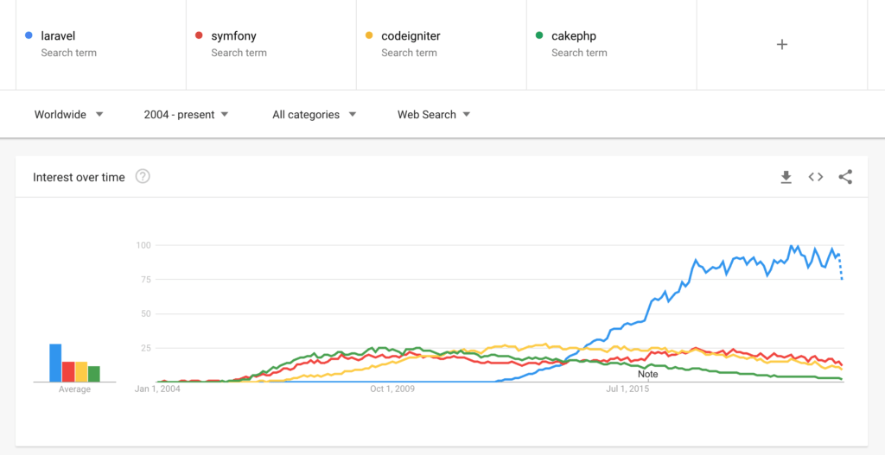
Task: Click the Note marker on the chart
Action: point(648,375)
